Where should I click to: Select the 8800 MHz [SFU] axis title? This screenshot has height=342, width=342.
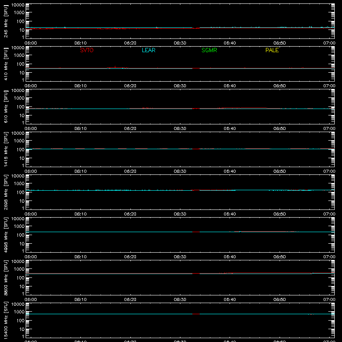[x=6, y=277]
